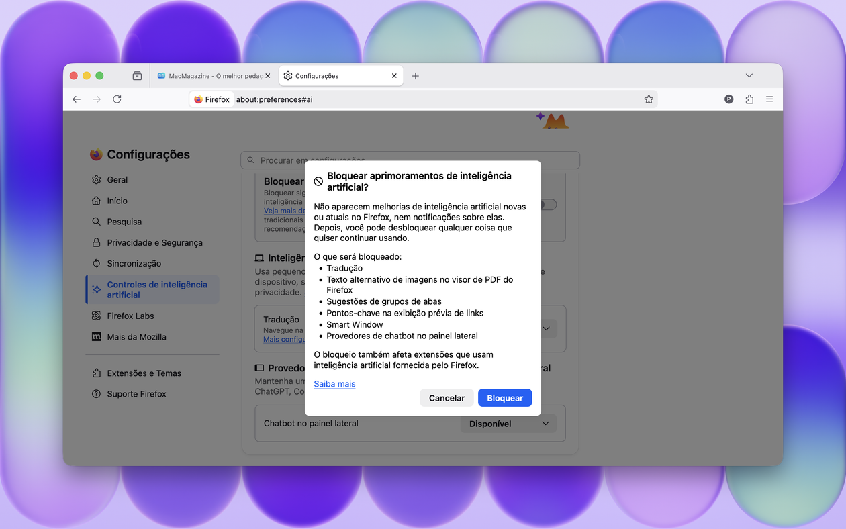Select Controles de inteligência artificial category
846x529 pixels.
click(152, 289)
